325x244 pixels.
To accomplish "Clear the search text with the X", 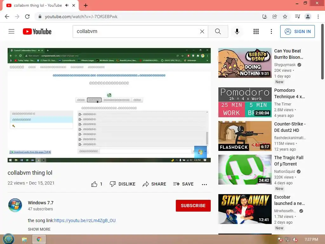I will [202, 31].
